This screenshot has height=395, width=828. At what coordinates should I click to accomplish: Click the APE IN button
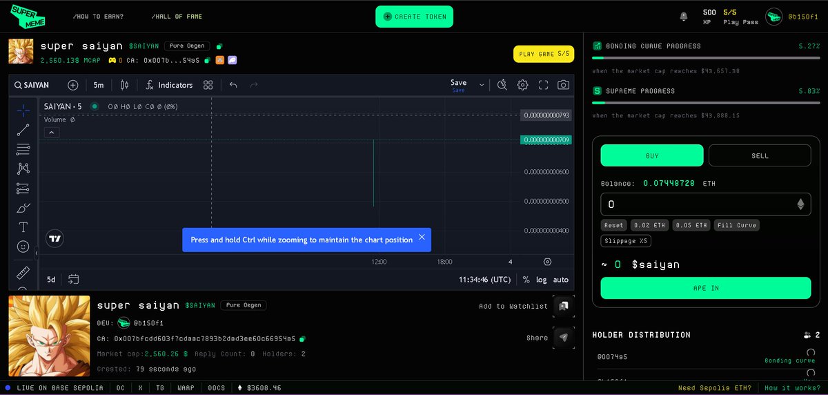(x=706, y=288)
